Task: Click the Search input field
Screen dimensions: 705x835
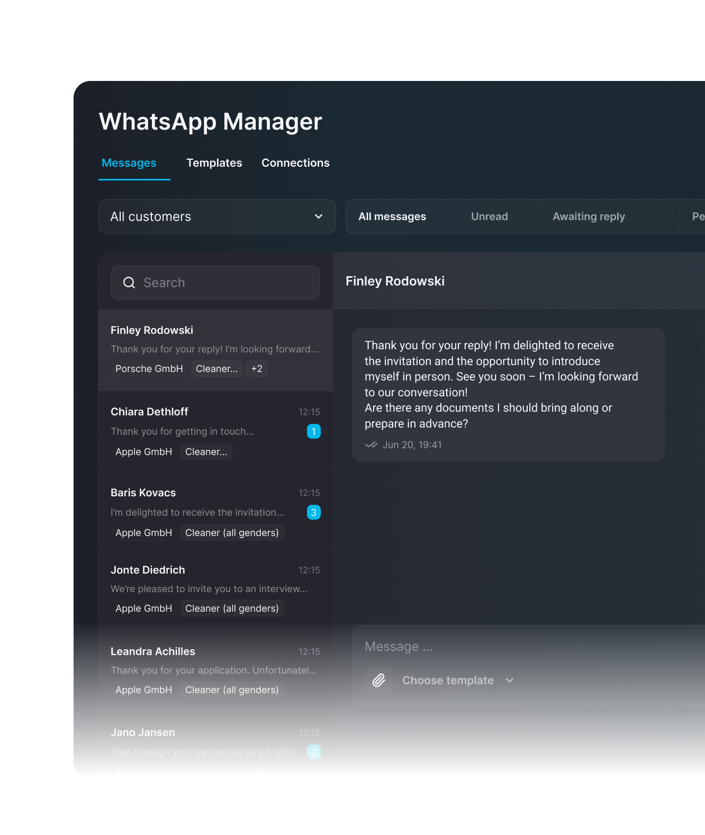Action: pyautogui.click(x=215, y=283)
